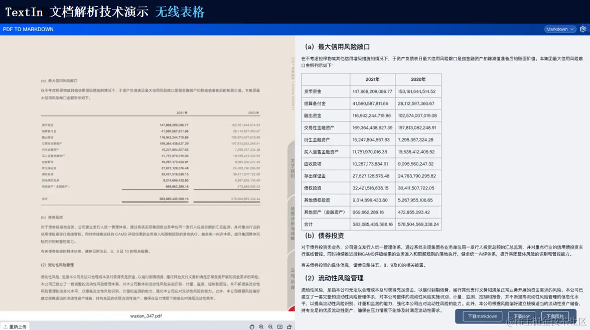This screenshot has height=330, width=590.
Task: Click the value 28,112,597,360.67 in the result table
Action: pos(416,103)
